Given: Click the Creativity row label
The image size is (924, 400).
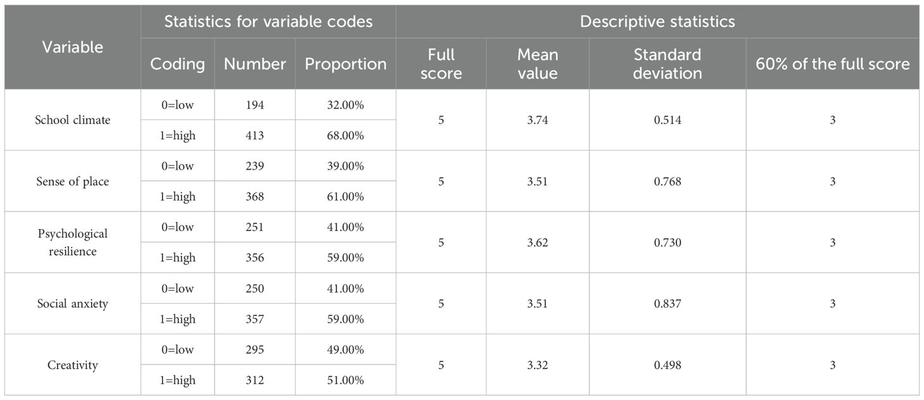Looking at the screenshot, I should 73,365.
